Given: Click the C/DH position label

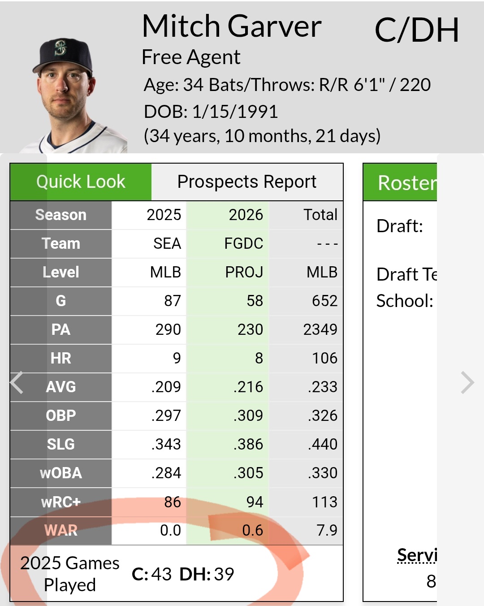Looking at the screenshot, I should pyautogui.click(x=417, y=30).
